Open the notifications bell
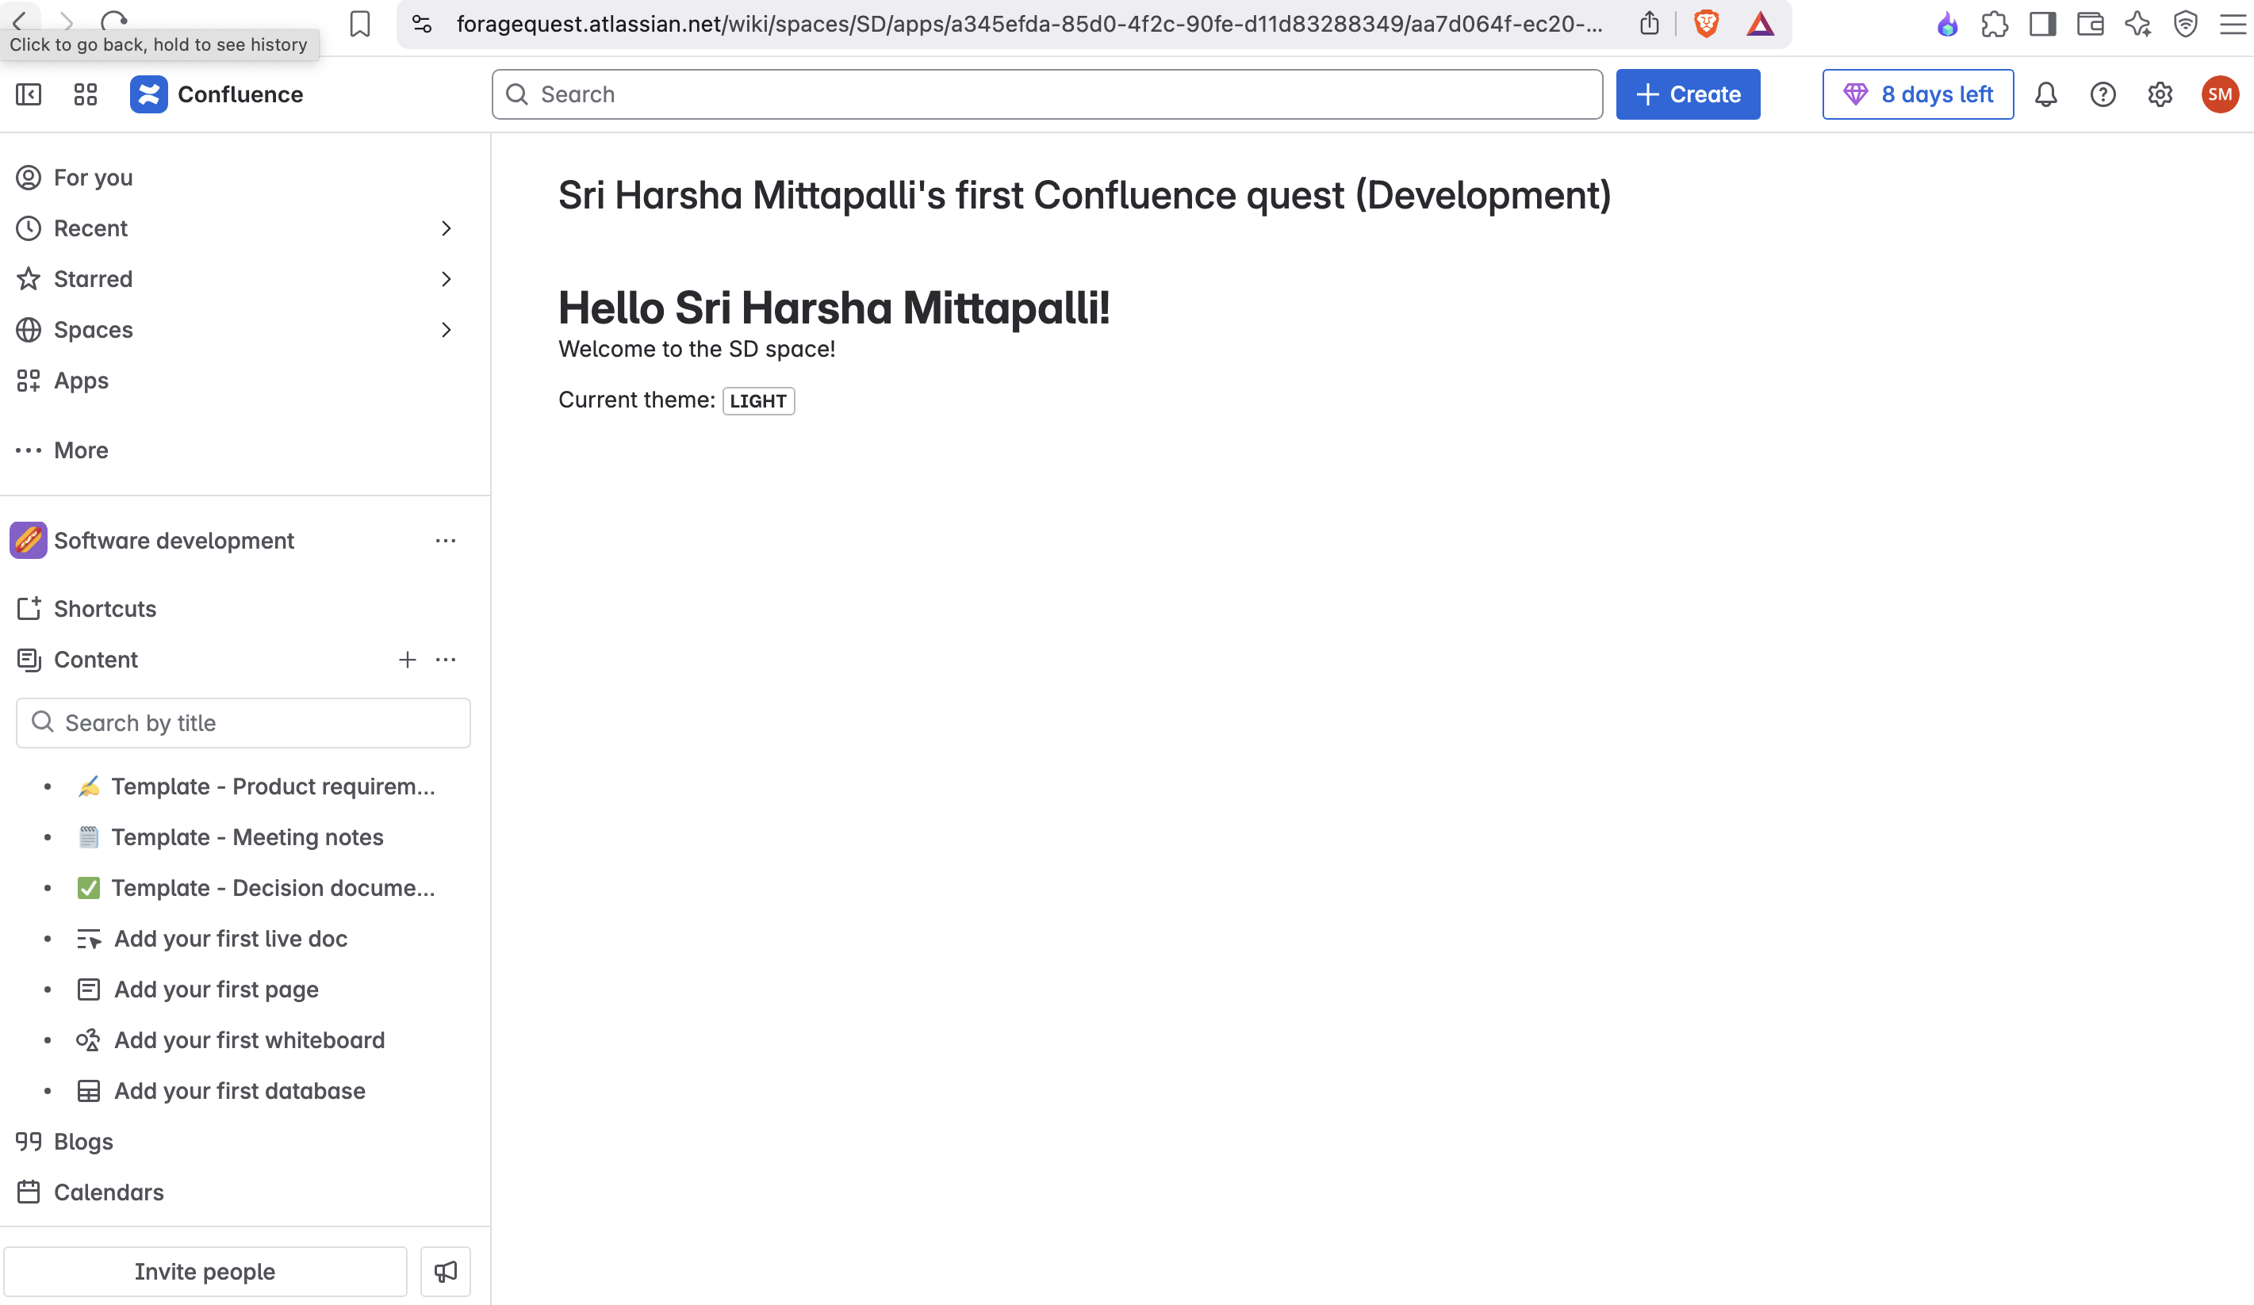This screenshot has width=2254, height=1305. pos(2045,95)
